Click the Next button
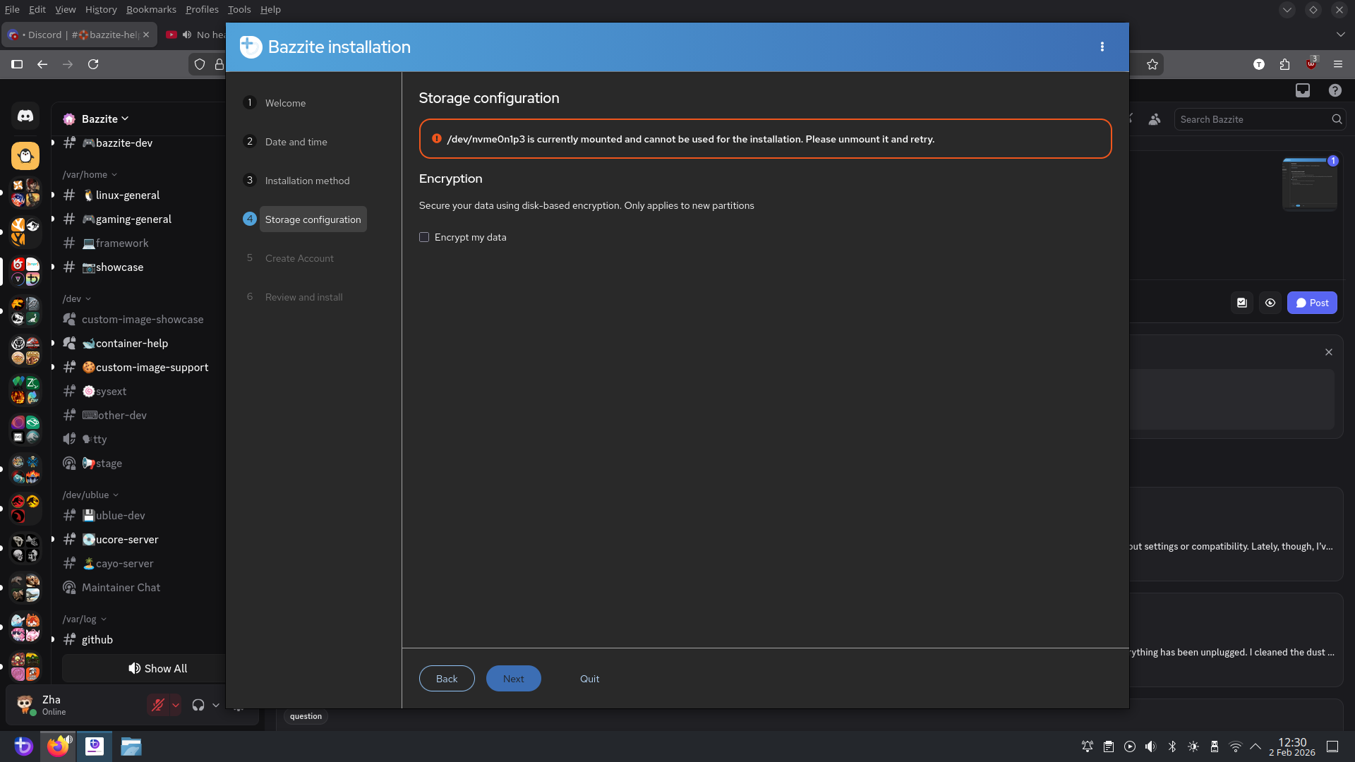This screenshot has height=762, width=1355. coord(513,679)
